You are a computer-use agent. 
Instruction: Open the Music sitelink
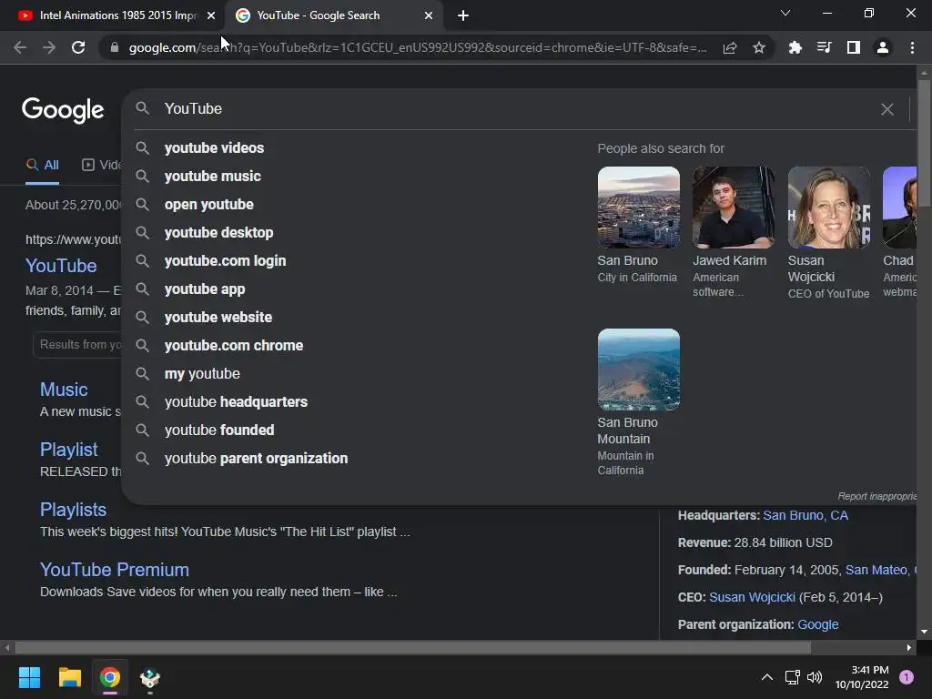64,390
